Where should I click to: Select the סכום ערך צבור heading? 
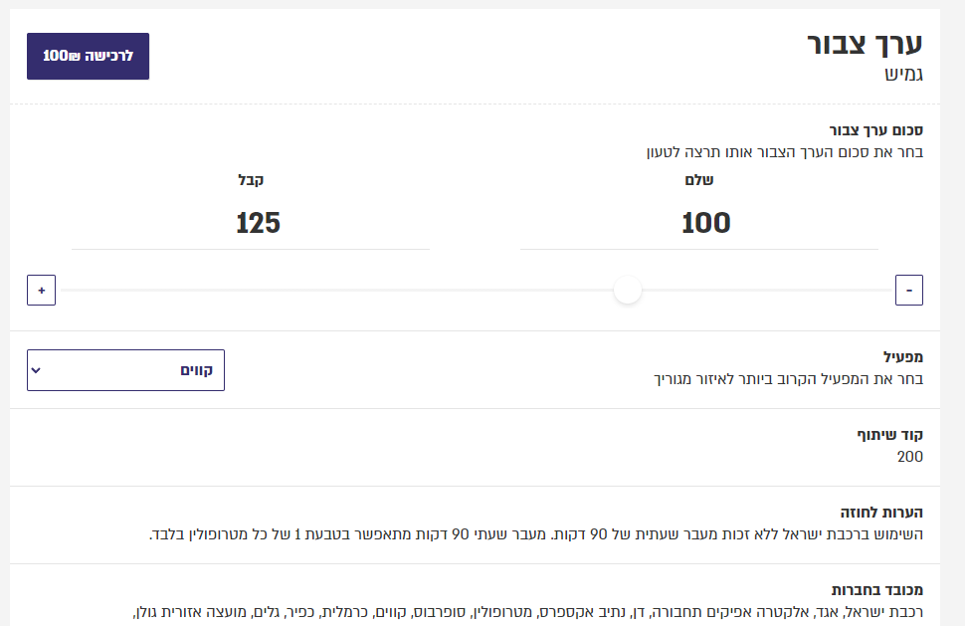pyautogui.click(x=876, y=130)
